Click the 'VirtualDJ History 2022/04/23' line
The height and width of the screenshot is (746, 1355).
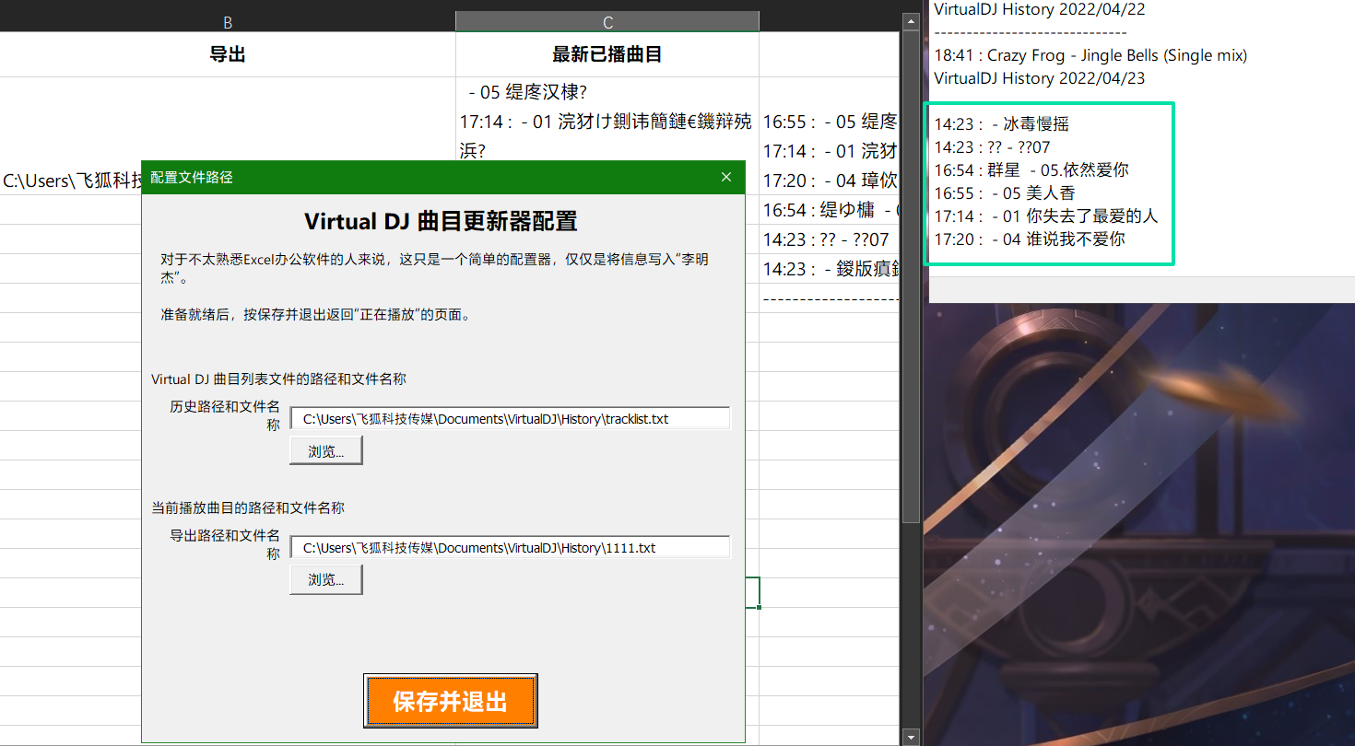coord(1040,78)
